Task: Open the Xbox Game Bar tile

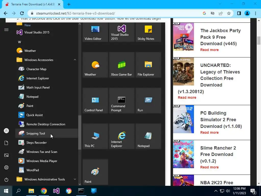Action: [x=122, y=65]
